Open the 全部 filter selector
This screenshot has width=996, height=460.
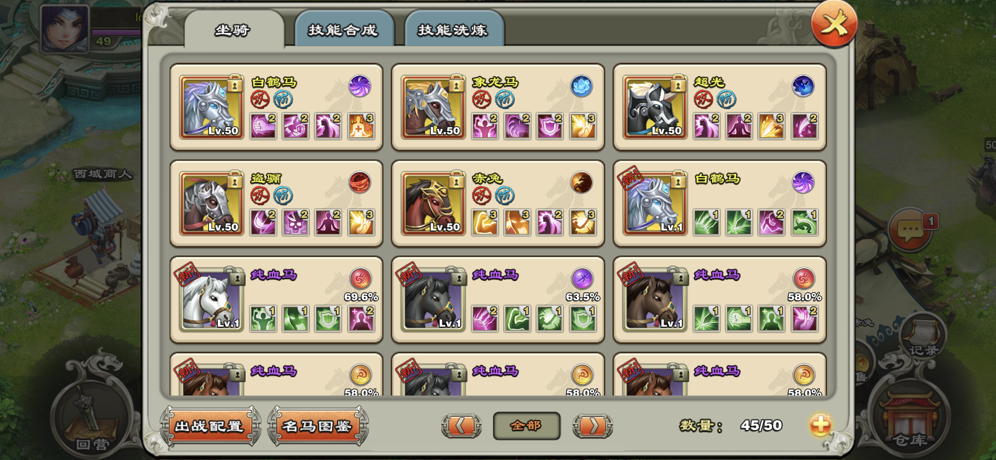(526, 426)
